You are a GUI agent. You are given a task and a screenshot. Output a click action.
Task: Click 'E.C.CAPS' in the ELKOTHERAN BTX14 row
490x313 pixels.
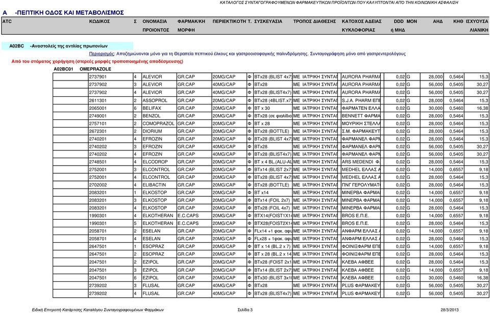(x=188, y=216)
